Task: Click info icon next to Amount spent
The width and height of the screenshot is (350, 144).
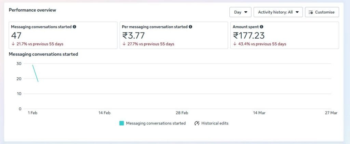Action: 261,27
